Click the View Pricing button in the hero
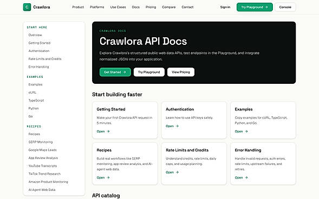The height and width of the screenshot is (199, 319). (181, 72)
